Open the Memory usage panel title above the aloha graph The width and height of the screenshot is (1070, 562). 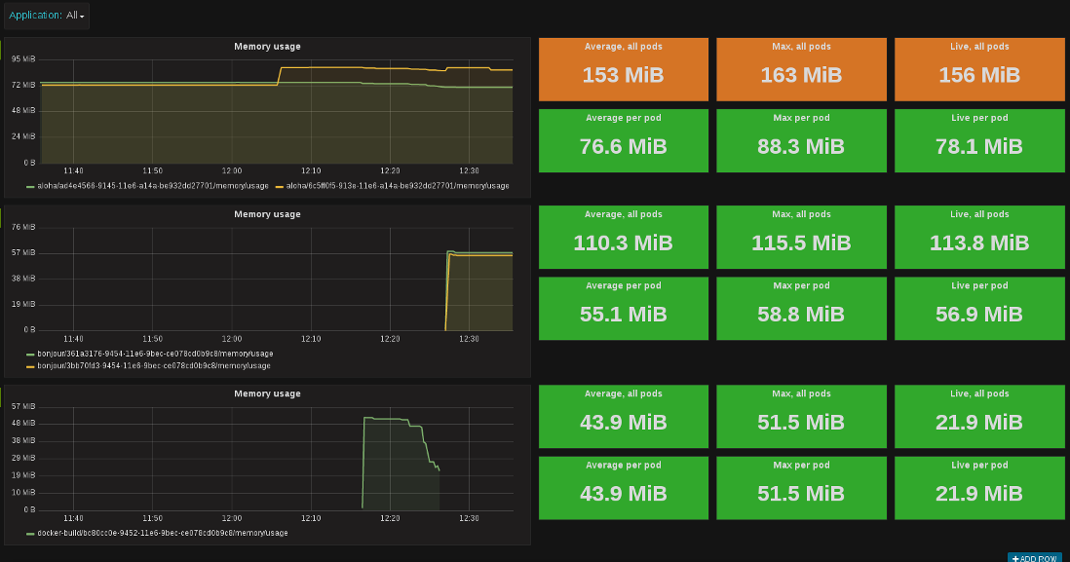tap(267, 47)
